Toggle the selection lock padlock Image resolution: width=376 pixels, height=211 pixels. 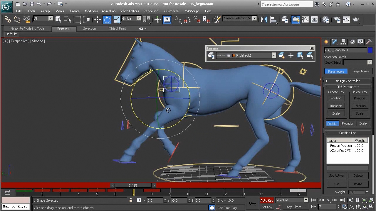coord(131,200)
